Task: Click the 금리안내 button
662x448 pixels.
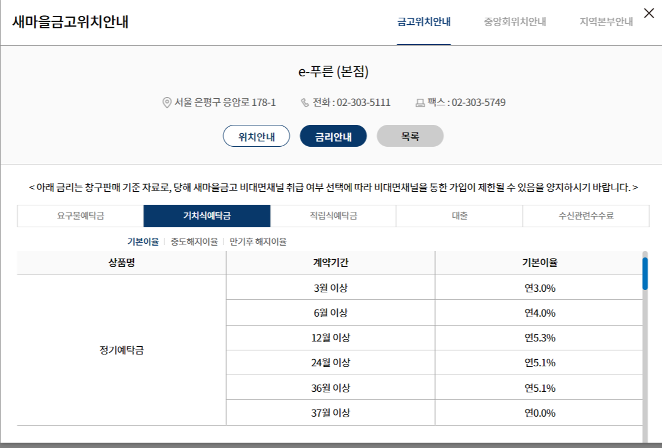Action: pos(333,136)
